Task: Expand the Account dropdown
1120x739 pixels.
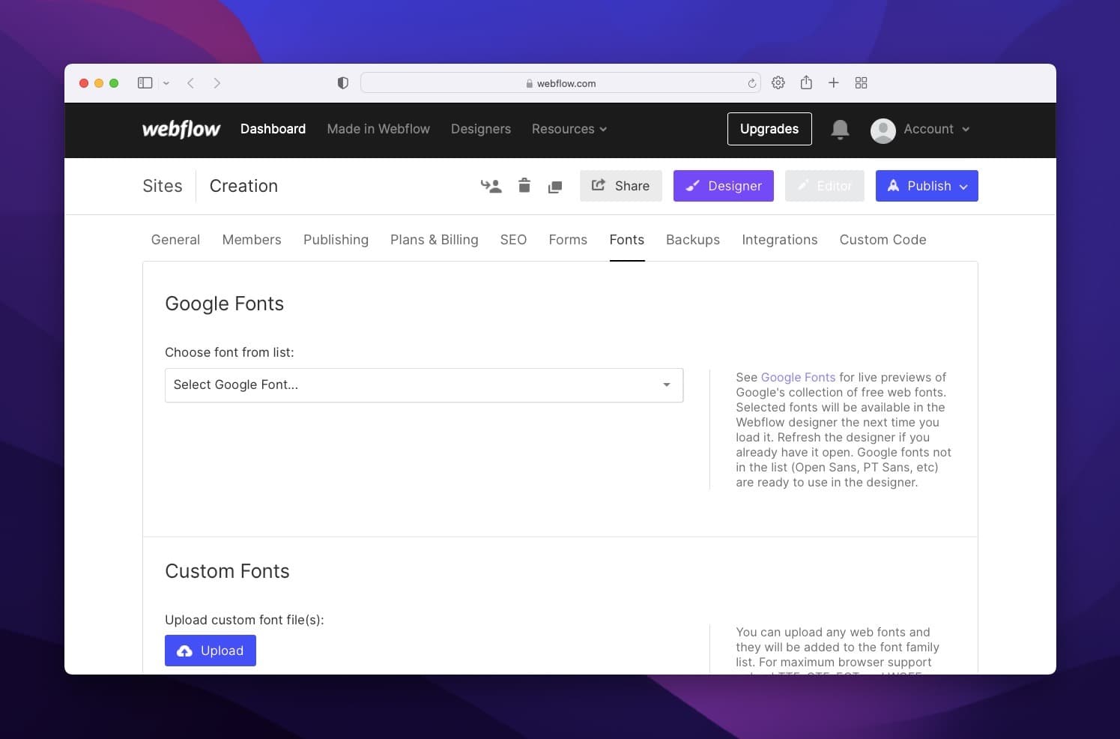Action: tap(936, 129)
